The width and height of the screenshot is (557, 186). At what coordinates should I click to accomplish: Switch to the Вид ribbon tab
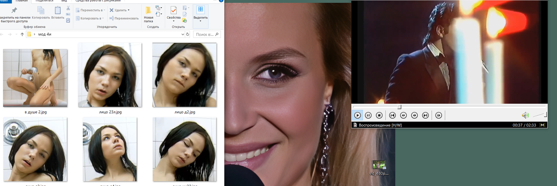[64, 1]
